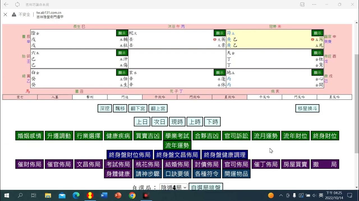
Task: Click the 撤局 button
Action: point(325,164)
